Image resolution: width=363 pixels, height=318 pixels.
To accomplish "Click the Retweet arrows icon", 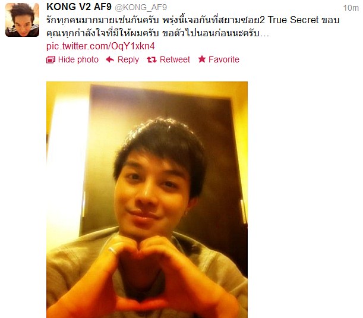I will pyautogui.click(x=151, y=60).
